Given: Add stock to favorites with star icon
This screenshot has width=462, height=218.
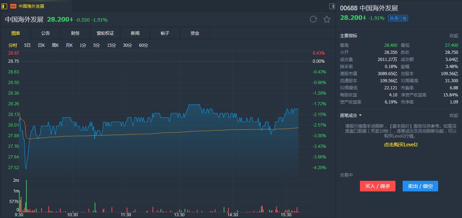Looking at the screenshot, I should pyautogui.click(x=327, y=19).
